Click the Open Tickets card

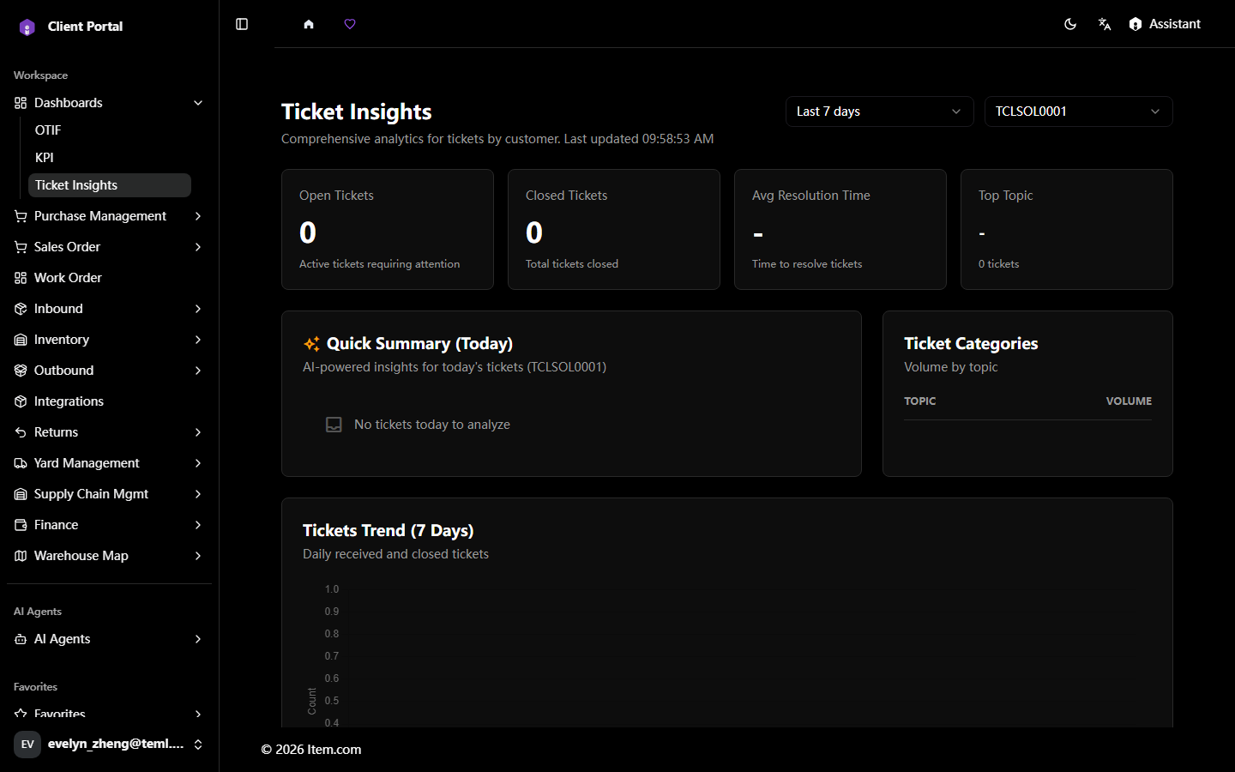388,229
